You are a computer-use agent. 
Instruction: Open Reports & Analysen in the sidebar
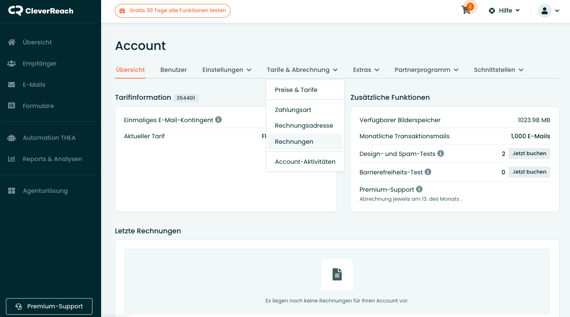coord(52,159)
